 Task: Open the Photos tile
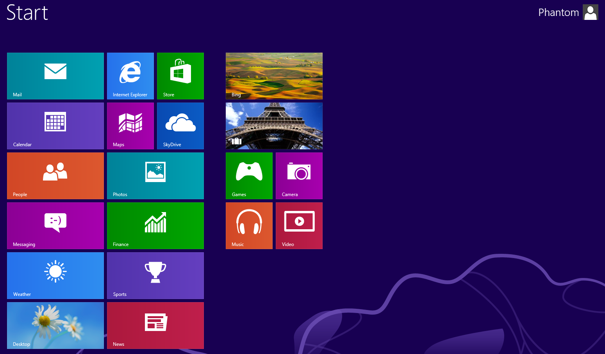tap(155, 176)
